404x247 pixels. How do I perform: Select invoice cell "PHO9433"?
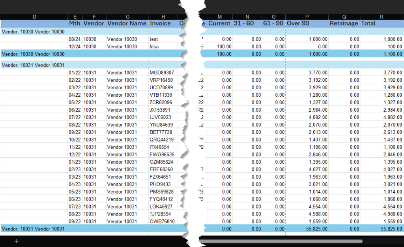tap(163, 184)
